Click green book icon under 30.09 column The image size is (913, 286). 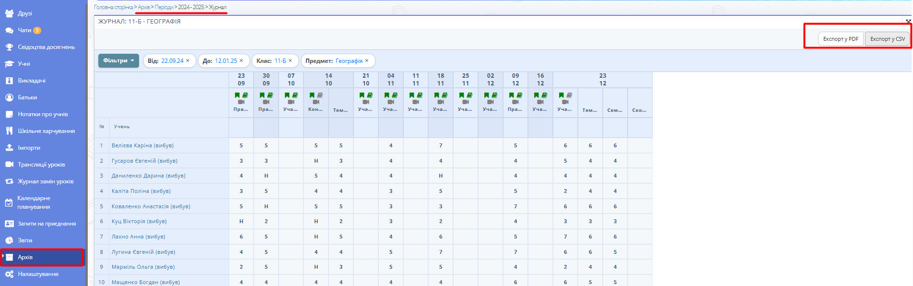click(270, 95)
